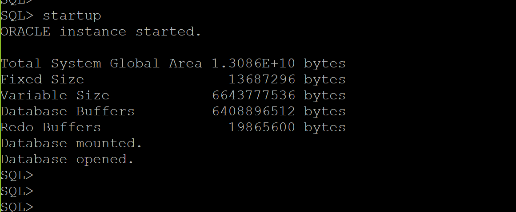516x212 pixels.
Task: Click the Redo Buffers value 19865600
Action: 262,127
